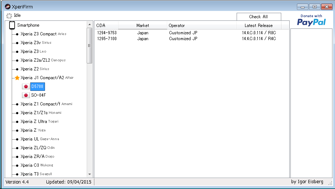
Task: Select CDA 1295-7100 row
Action: (192, 39)
